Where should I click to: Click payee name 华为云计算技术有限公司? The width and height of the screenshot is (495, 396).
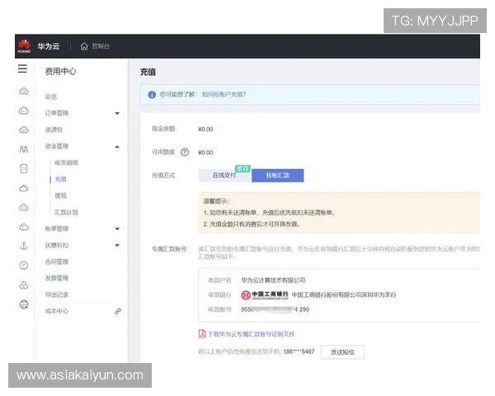273,280
